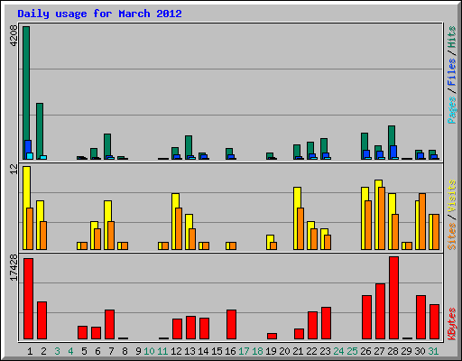
Task: Click the day 4 label on the x-axis
Action: tap(70, 351)
